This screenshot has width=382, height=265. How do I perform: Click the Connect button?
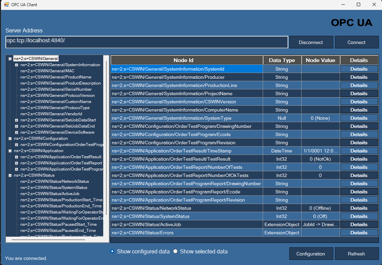coord(357,42)
